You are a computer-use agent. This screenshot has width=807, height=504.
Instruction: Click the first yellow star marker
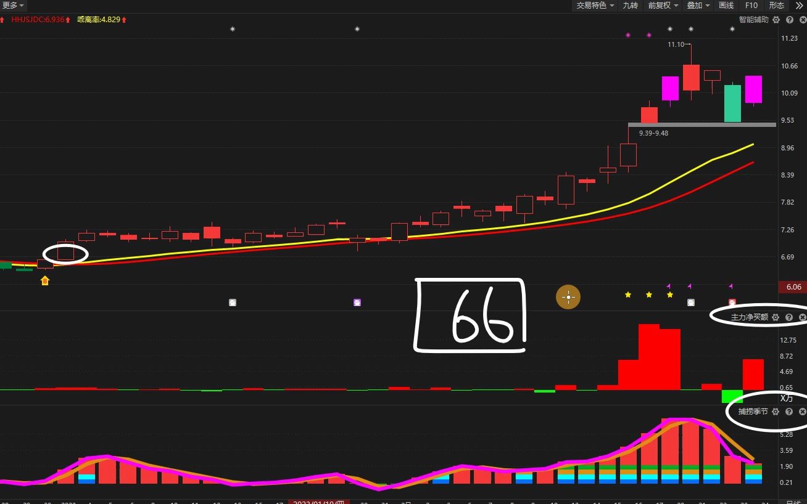[628, 295]
